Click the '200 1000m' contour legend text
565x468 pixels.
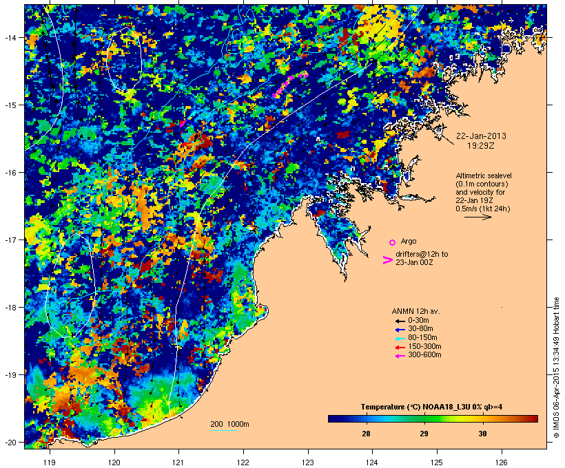[x=229, y=424]
